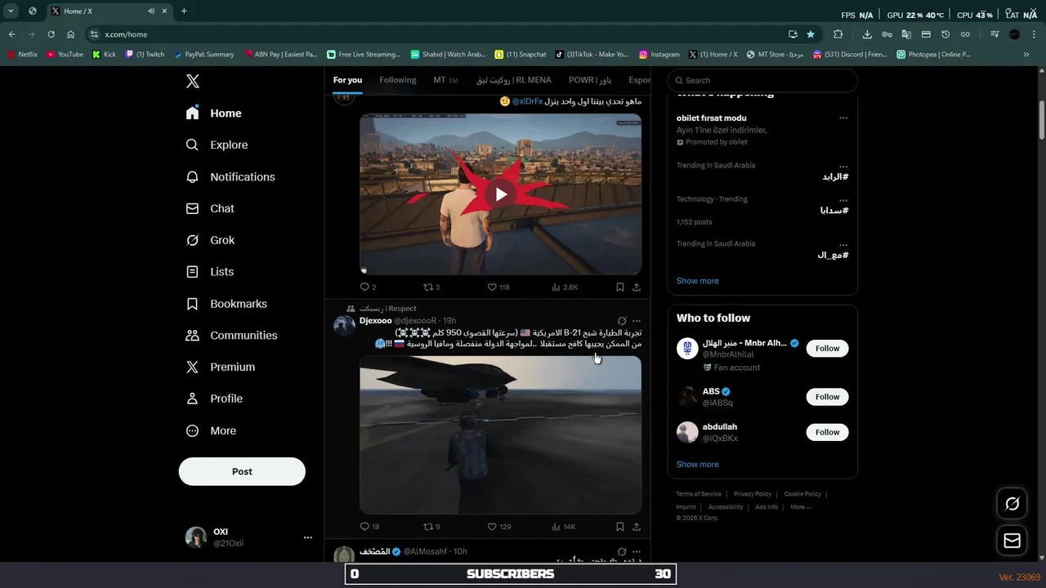Bookmark this page with star icon

click(x=811, y=34)
